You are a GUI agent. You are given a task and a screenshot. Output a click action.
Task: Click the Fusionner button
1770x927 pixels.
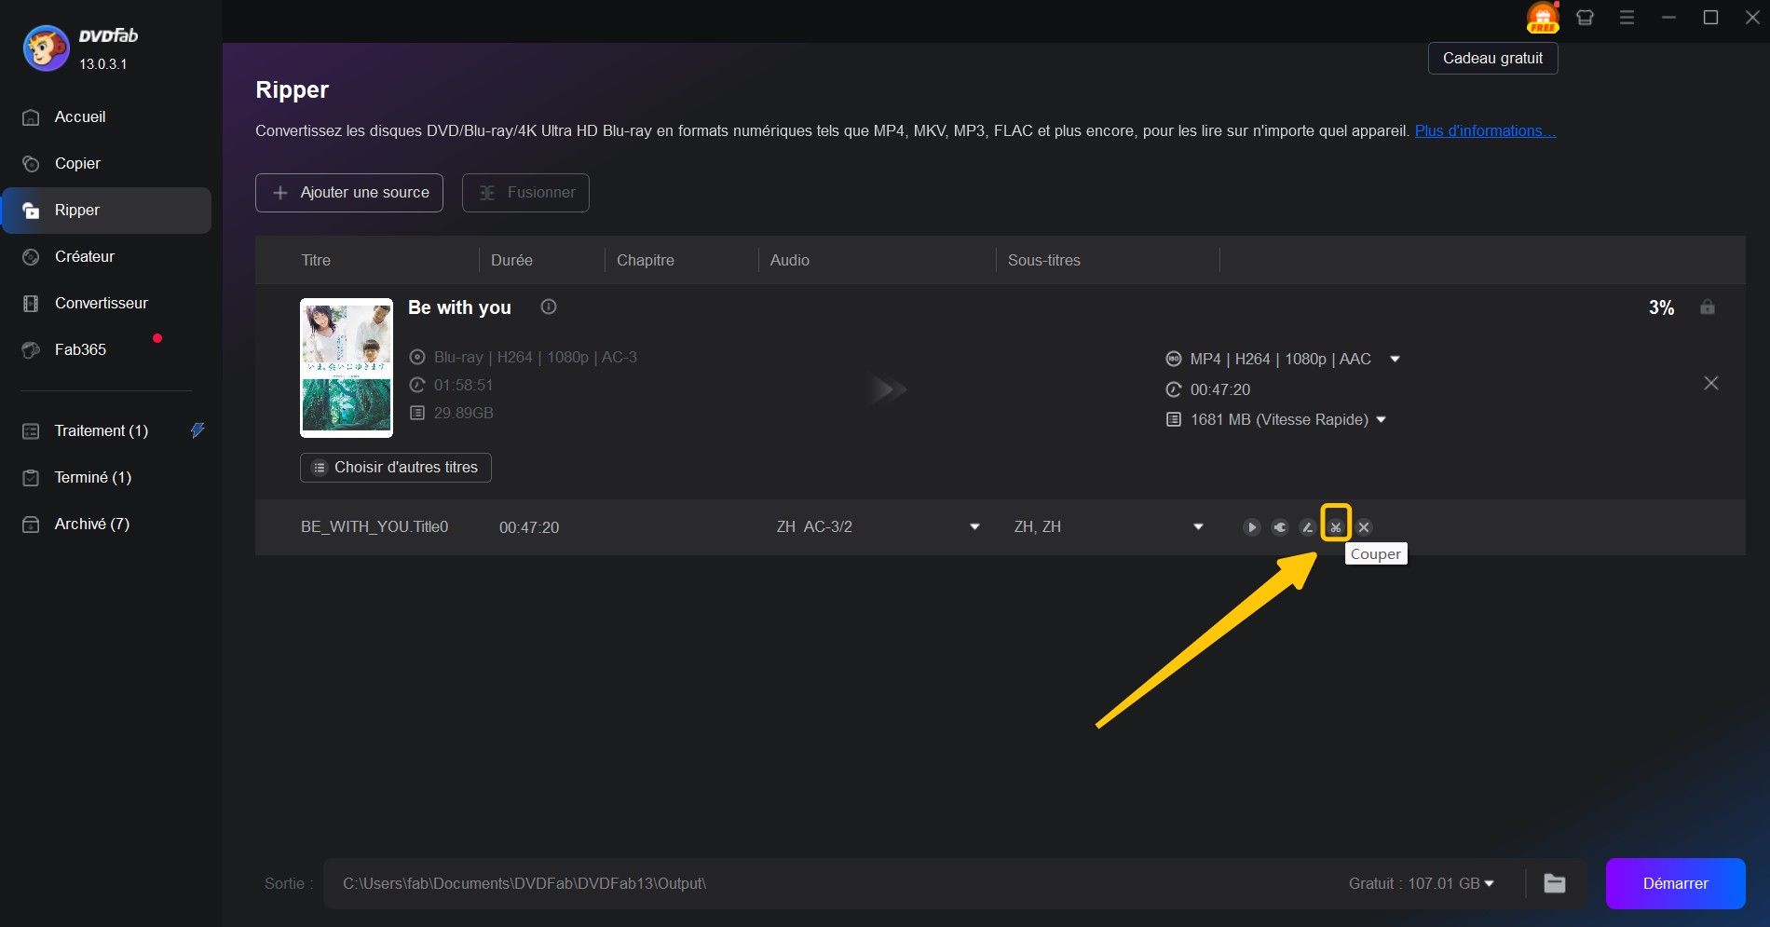click(x=525, y=193)
